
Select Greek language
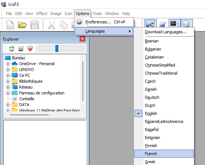(x=164, y=162)
